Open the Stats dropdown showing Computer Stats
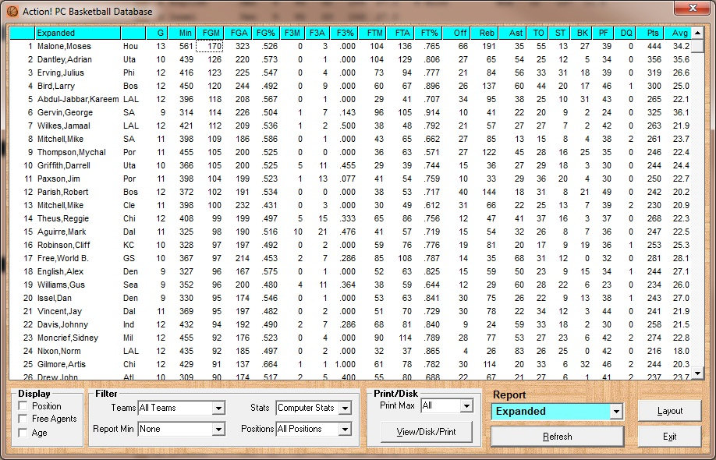The height and width of the screenshot is (460, 716). tap(345, 408)
